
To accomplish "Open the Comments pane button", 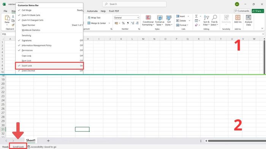I will coord(242,11).
